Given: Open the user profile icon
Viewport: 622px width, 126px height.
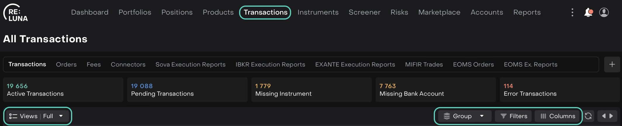Looking at the screenshot, I should click(x=604, y=12).
